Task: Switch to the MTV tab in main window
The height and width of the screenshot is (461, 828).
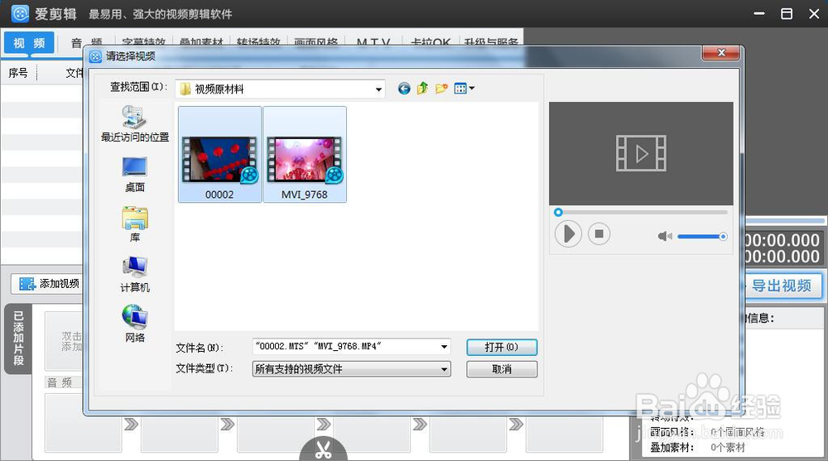Action: 373,42
